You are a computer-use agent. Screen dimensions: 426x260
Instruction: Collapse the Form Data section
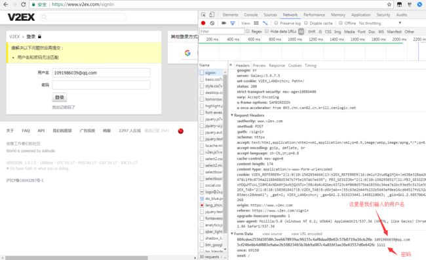232,233
